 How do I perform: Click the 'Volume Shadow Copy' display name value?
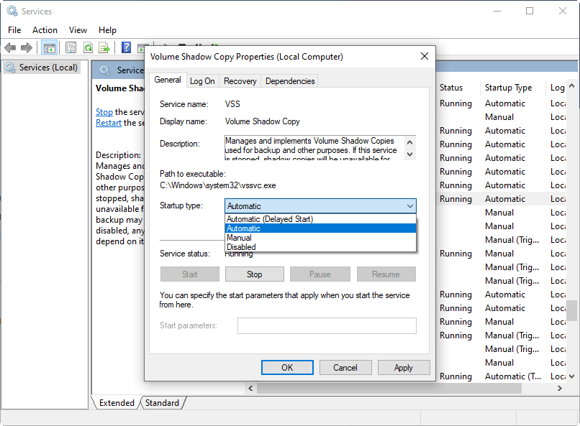(262, 121)
